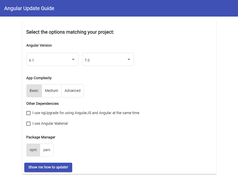Open the 7.0 target version dropdown
Image resolution: width=238 pixels, height=178 pixels.
point(108,60)
